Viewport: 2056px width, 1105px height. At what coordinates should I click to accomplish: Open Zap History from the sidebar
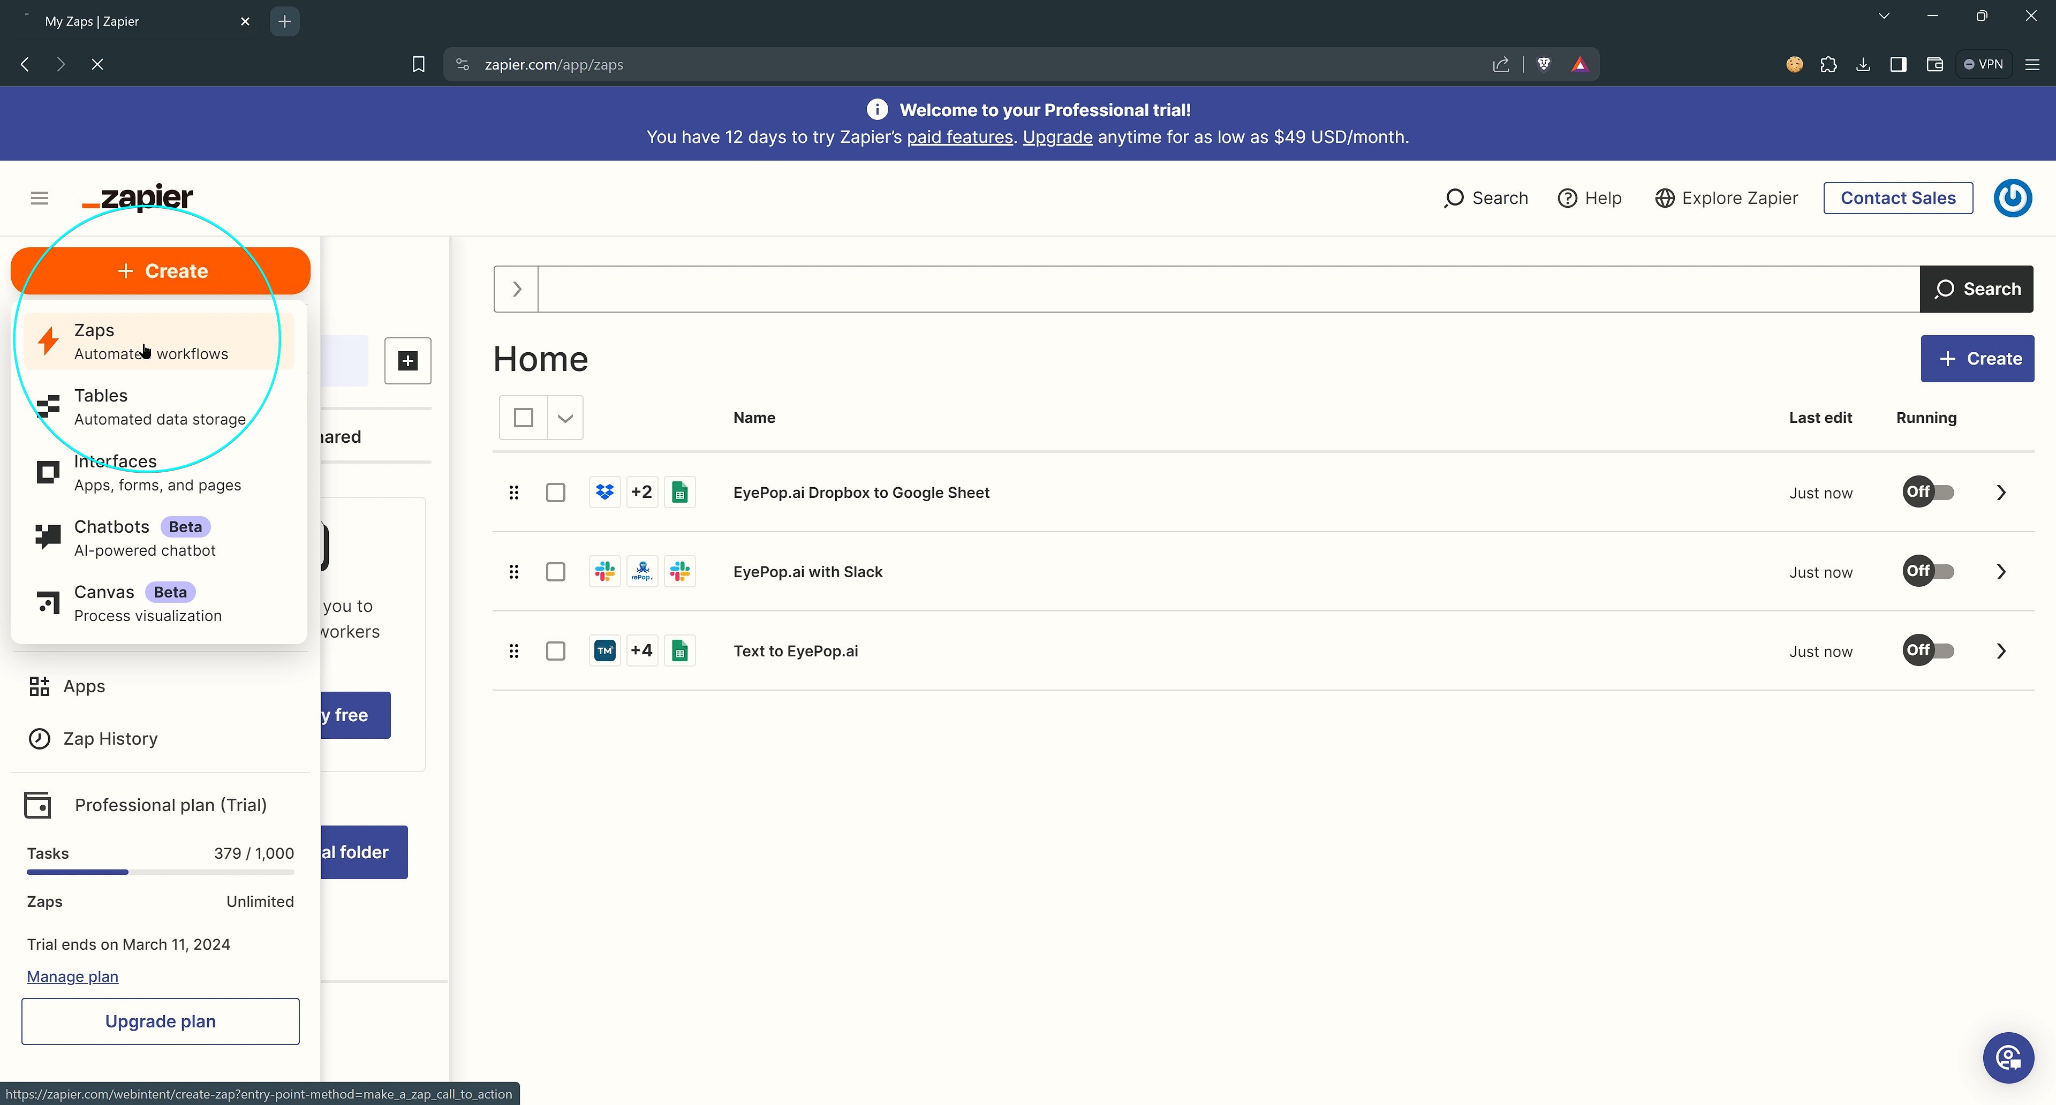coord(110,738)
